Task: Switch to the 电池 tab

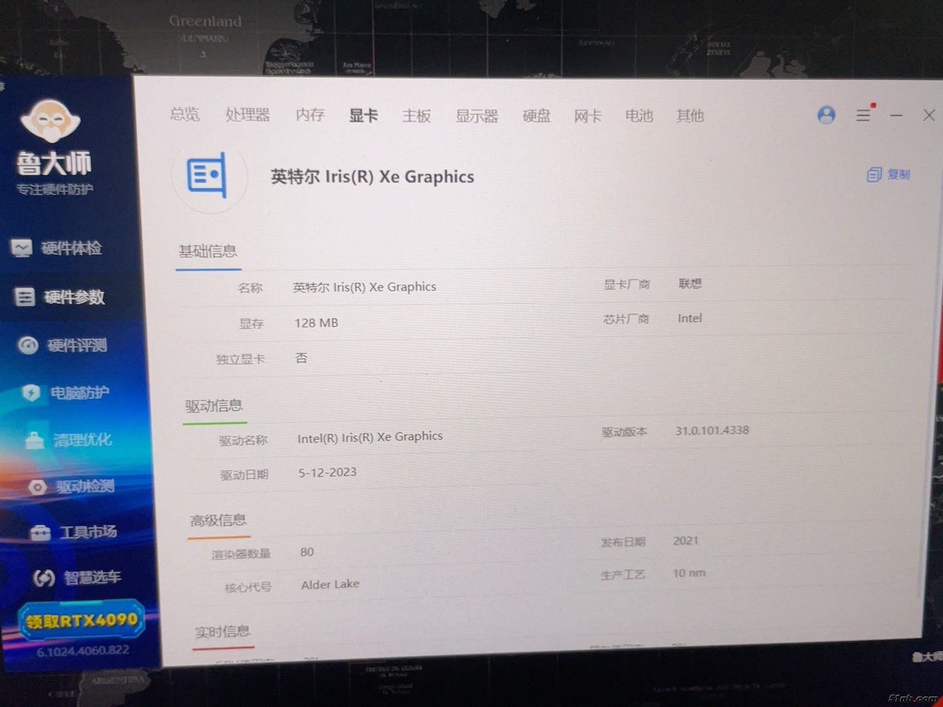Action: (638, 115)
